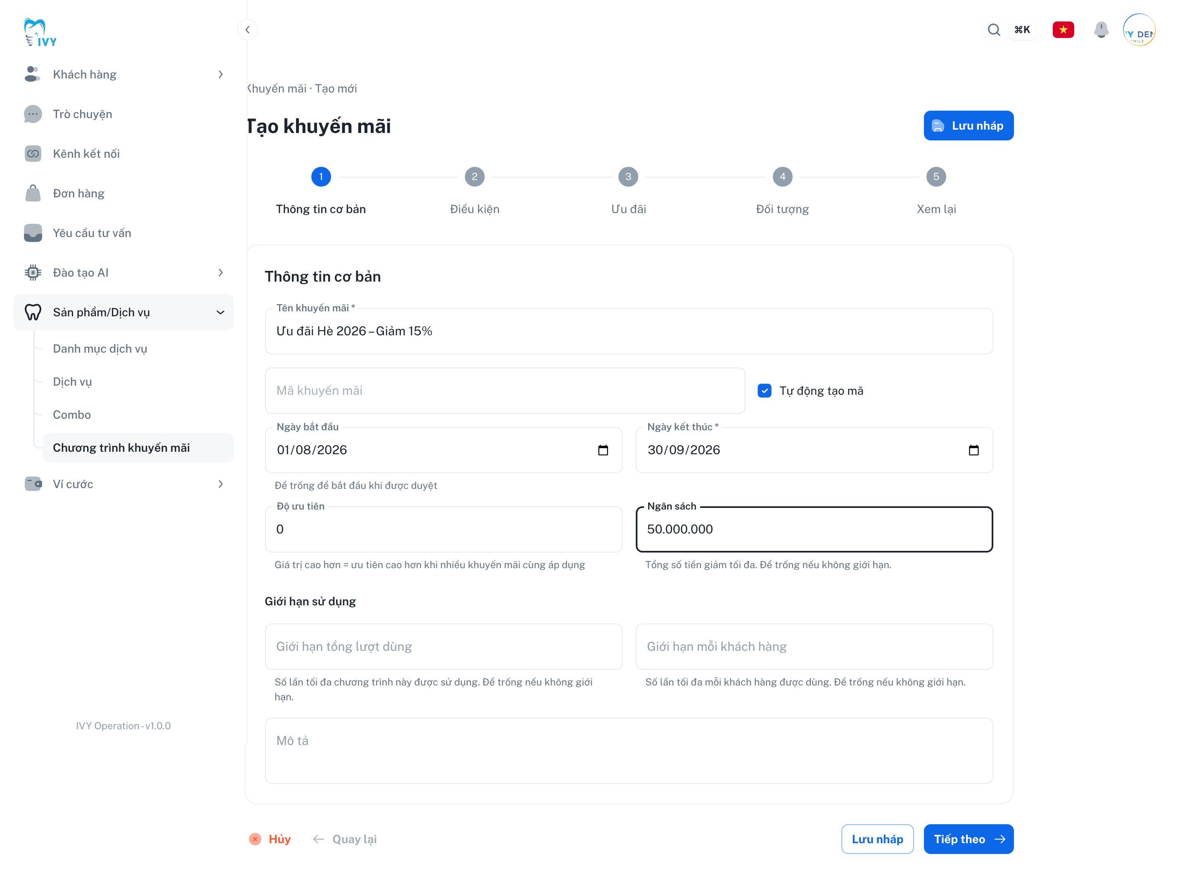Viewport: 1189px width, 887px height.
Task: Click the Đơn hàng shopping bag icon
Action: coord(33,193)
